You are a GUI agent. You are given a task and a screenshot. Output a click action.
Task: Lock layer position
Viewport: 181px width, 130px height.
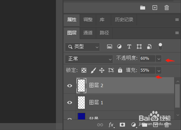102,70
